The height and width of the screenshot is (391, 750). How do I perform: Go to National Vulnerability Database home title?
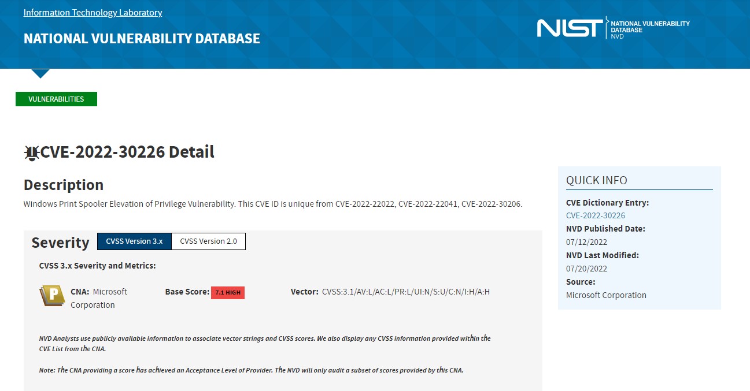click(142, 39)
